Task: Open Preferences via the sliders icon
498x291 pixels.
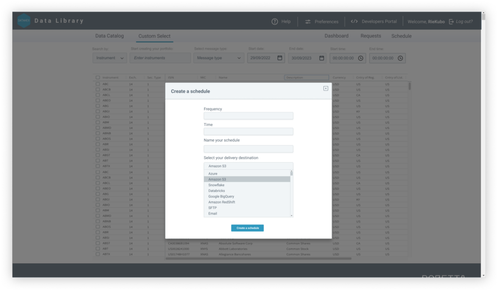Action: (x=307, y=21)
